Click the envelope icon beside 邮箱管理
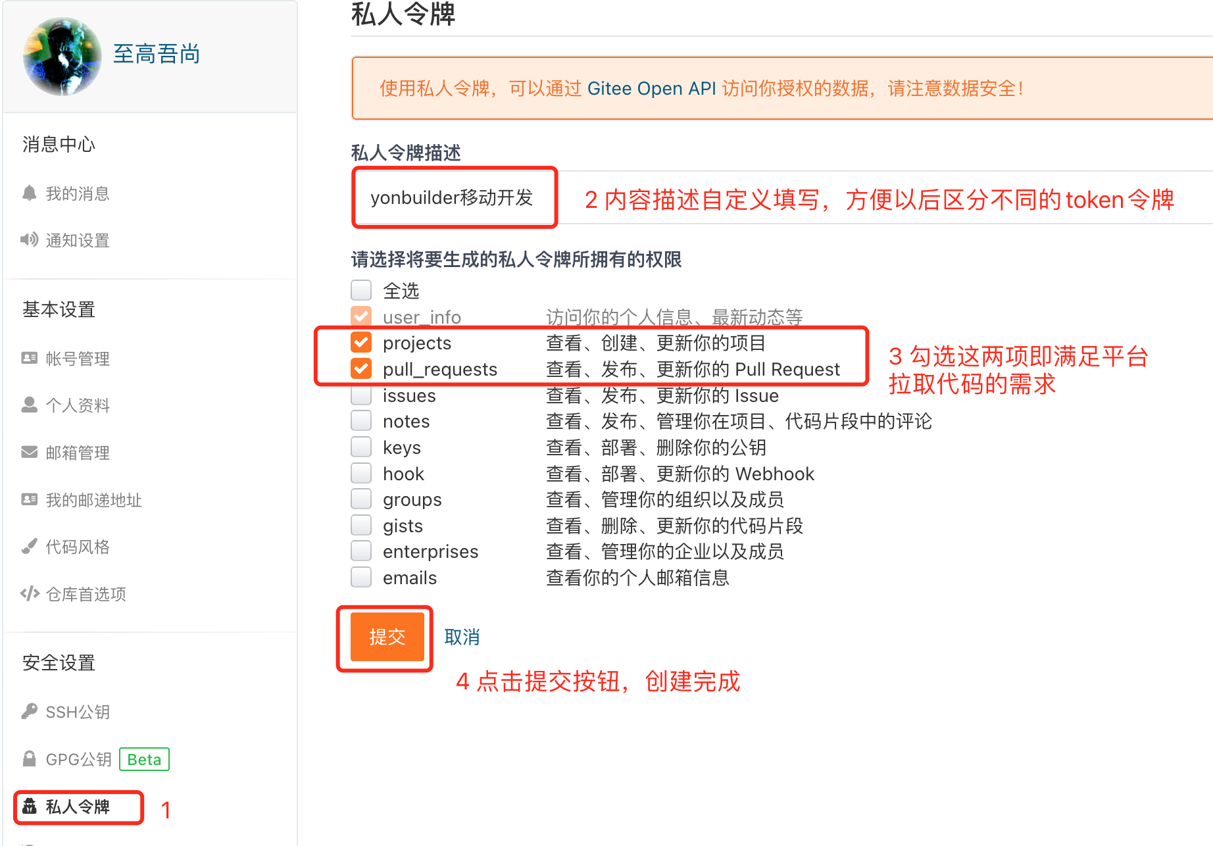1213x846 pixels. [30, 452]
